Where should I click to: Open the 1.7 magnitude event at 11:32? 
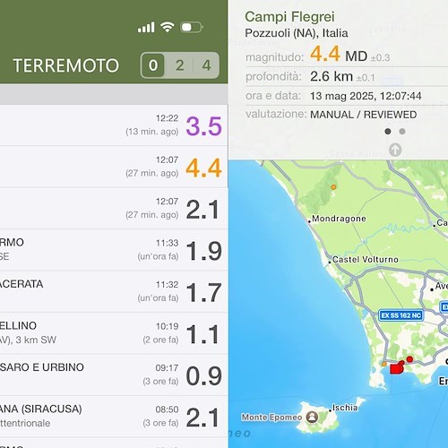click(114, 291)
